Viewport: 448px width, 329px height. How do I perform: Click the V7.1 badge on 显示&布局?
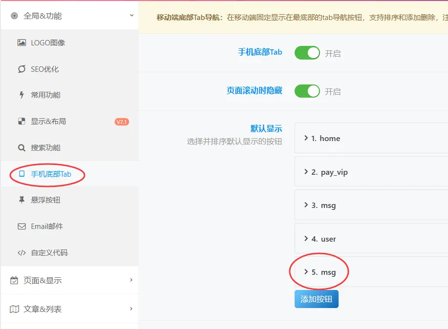(122, 122)
